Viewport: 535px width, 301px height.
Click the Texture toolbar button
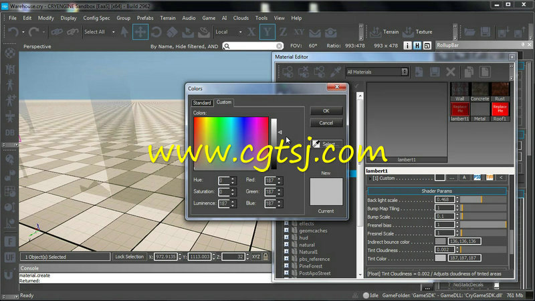417,31
